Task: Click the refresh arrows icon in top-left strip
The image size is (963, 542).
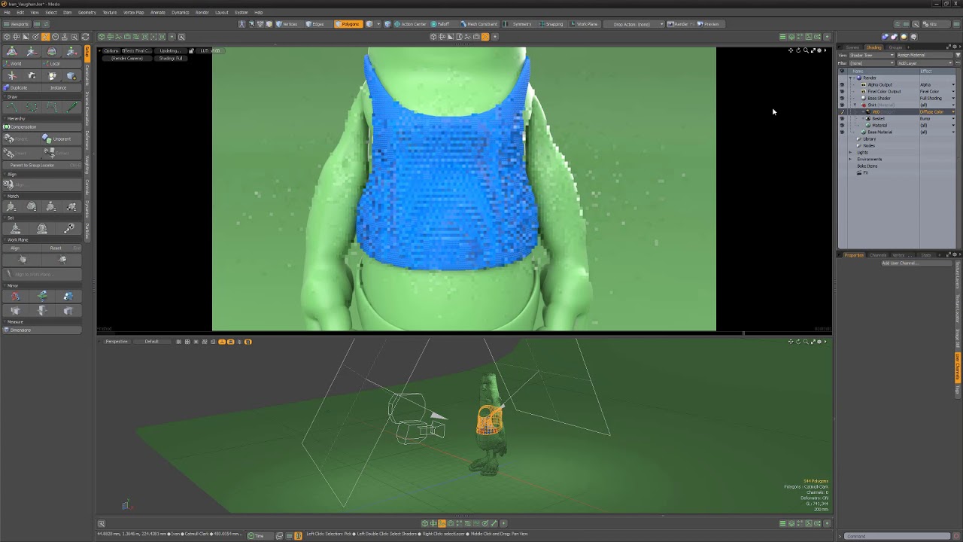Action: pyautogui.click(x=85, y=37)
